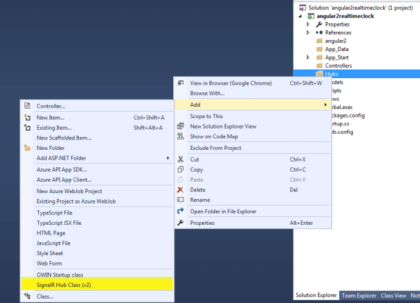420x303 pixels.
Task: Click the Copy icon in context menu
Action: tap(180, 169)
